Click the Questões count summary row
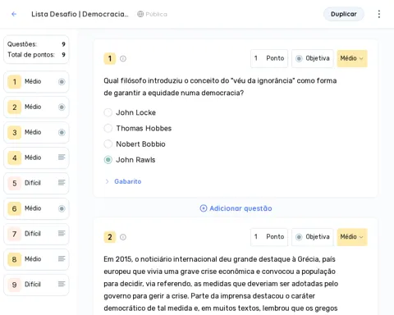394x315 pixels. coord(36,44)
